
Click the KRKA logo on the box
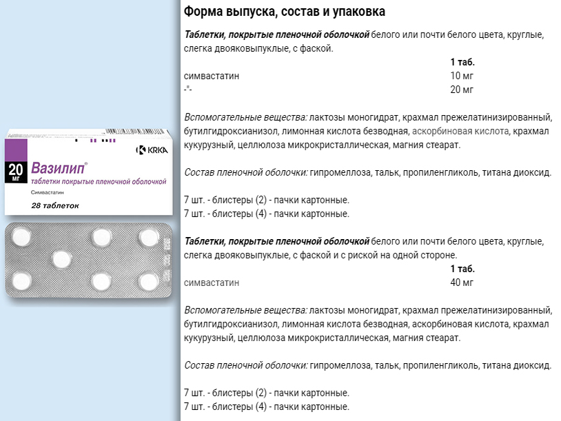pyautogui.click(x=152, y=150)
